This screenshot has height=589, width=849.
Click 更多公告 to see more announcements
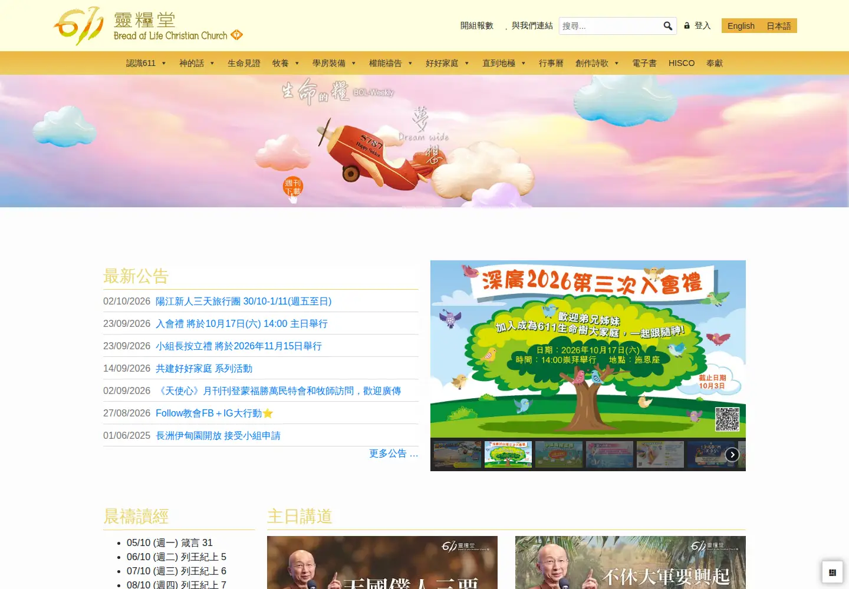point(393,454)
